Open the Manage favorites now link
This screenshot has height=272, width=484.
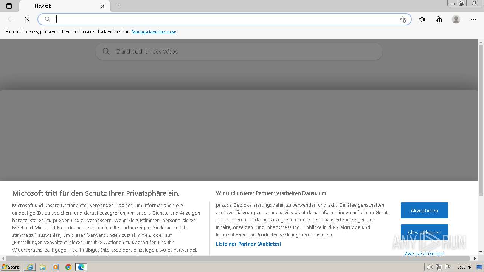154,32
